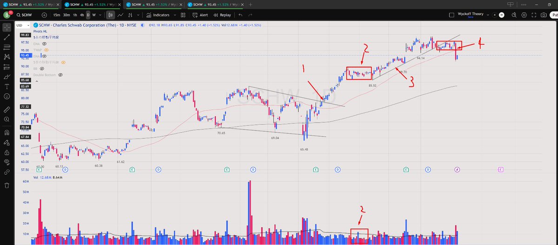Open indicator templates grid
Image resolution: width=558 pixels, height=245 pixels.
tap(183, 15)
